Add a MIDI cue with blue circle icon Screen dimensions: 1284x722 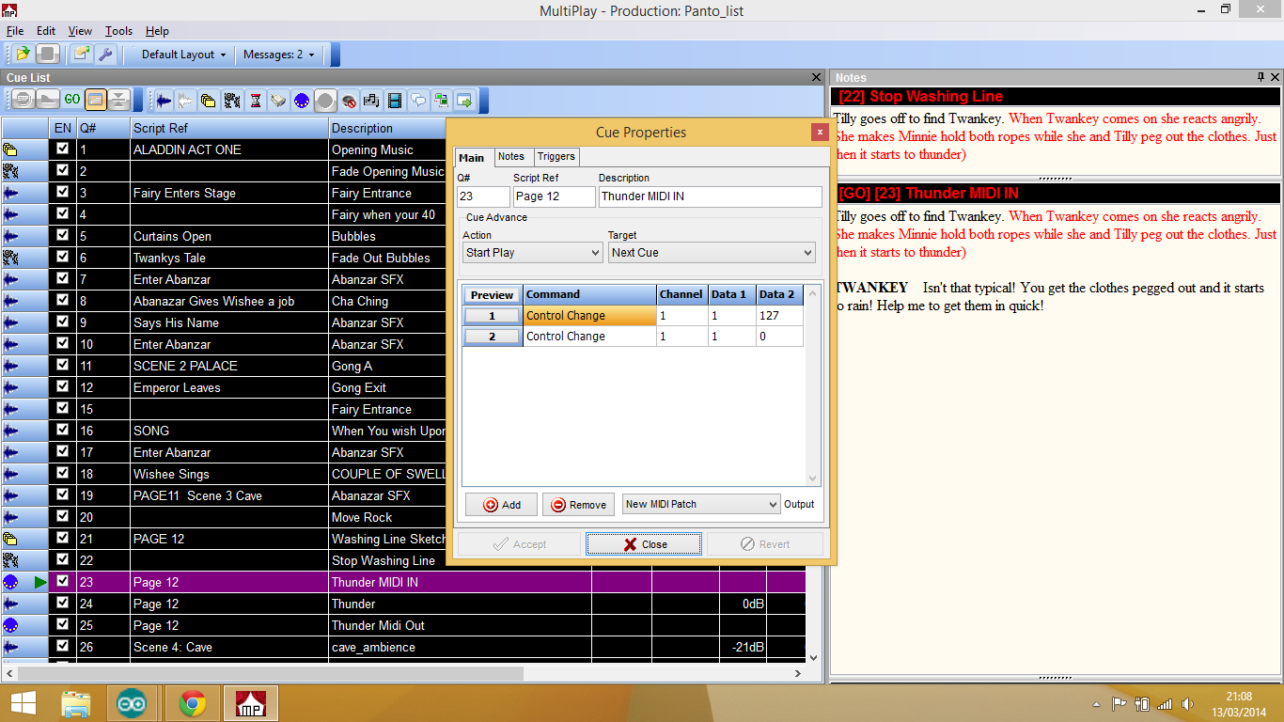point(302,100)
